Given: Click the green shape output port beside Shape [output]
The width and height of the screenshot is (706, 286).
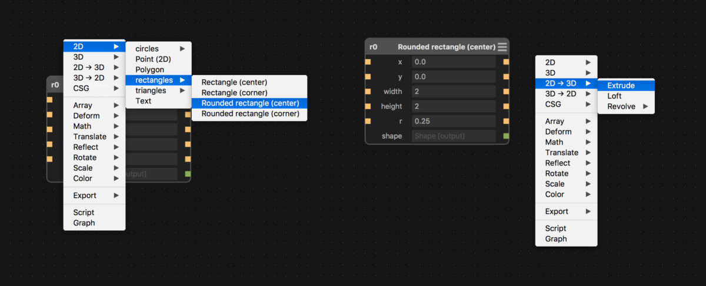Looking at the screenshot, I should pyautogui.click(x=506, y=136).
